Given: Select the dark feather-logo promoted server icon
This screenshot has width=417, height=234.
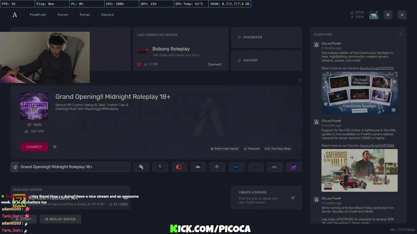Looking at the screenshot, I should (x=255, y=167).
